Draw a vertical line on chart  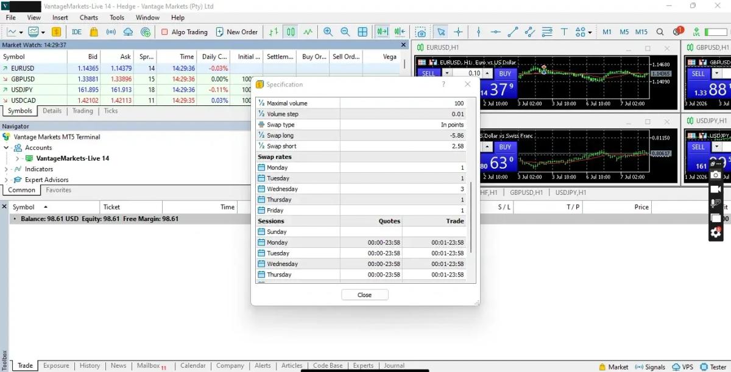479,32
